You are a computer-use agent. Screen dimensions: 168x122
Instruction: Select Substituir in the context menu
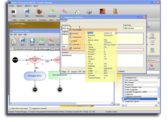click(77, 48)
